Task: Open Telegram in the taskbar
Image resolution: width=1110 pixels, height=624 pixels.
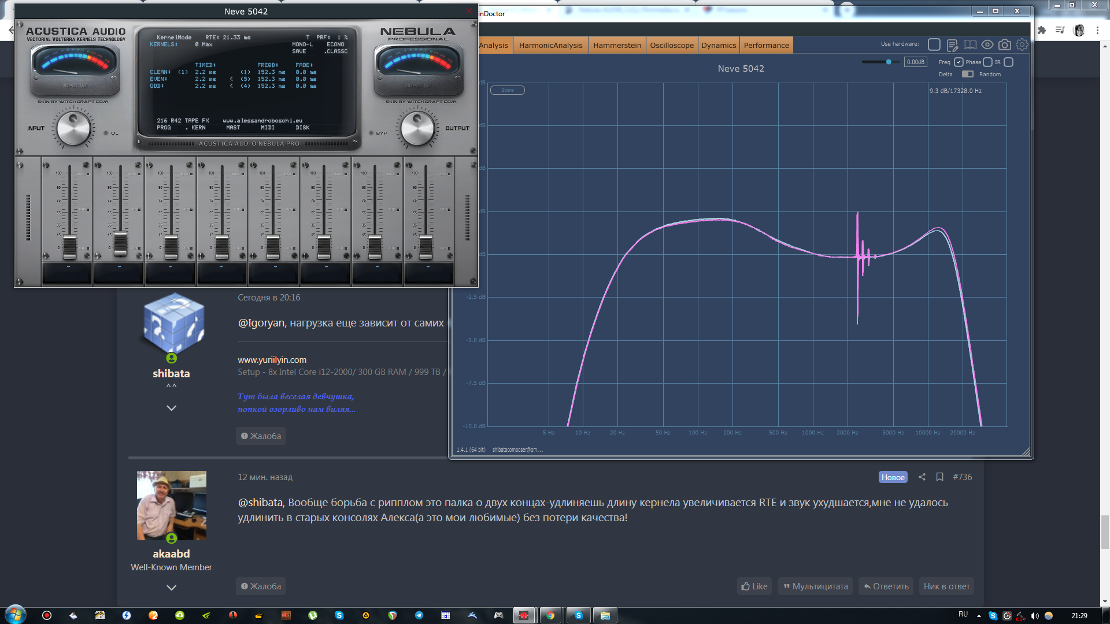Action: (x=419, y=615)
